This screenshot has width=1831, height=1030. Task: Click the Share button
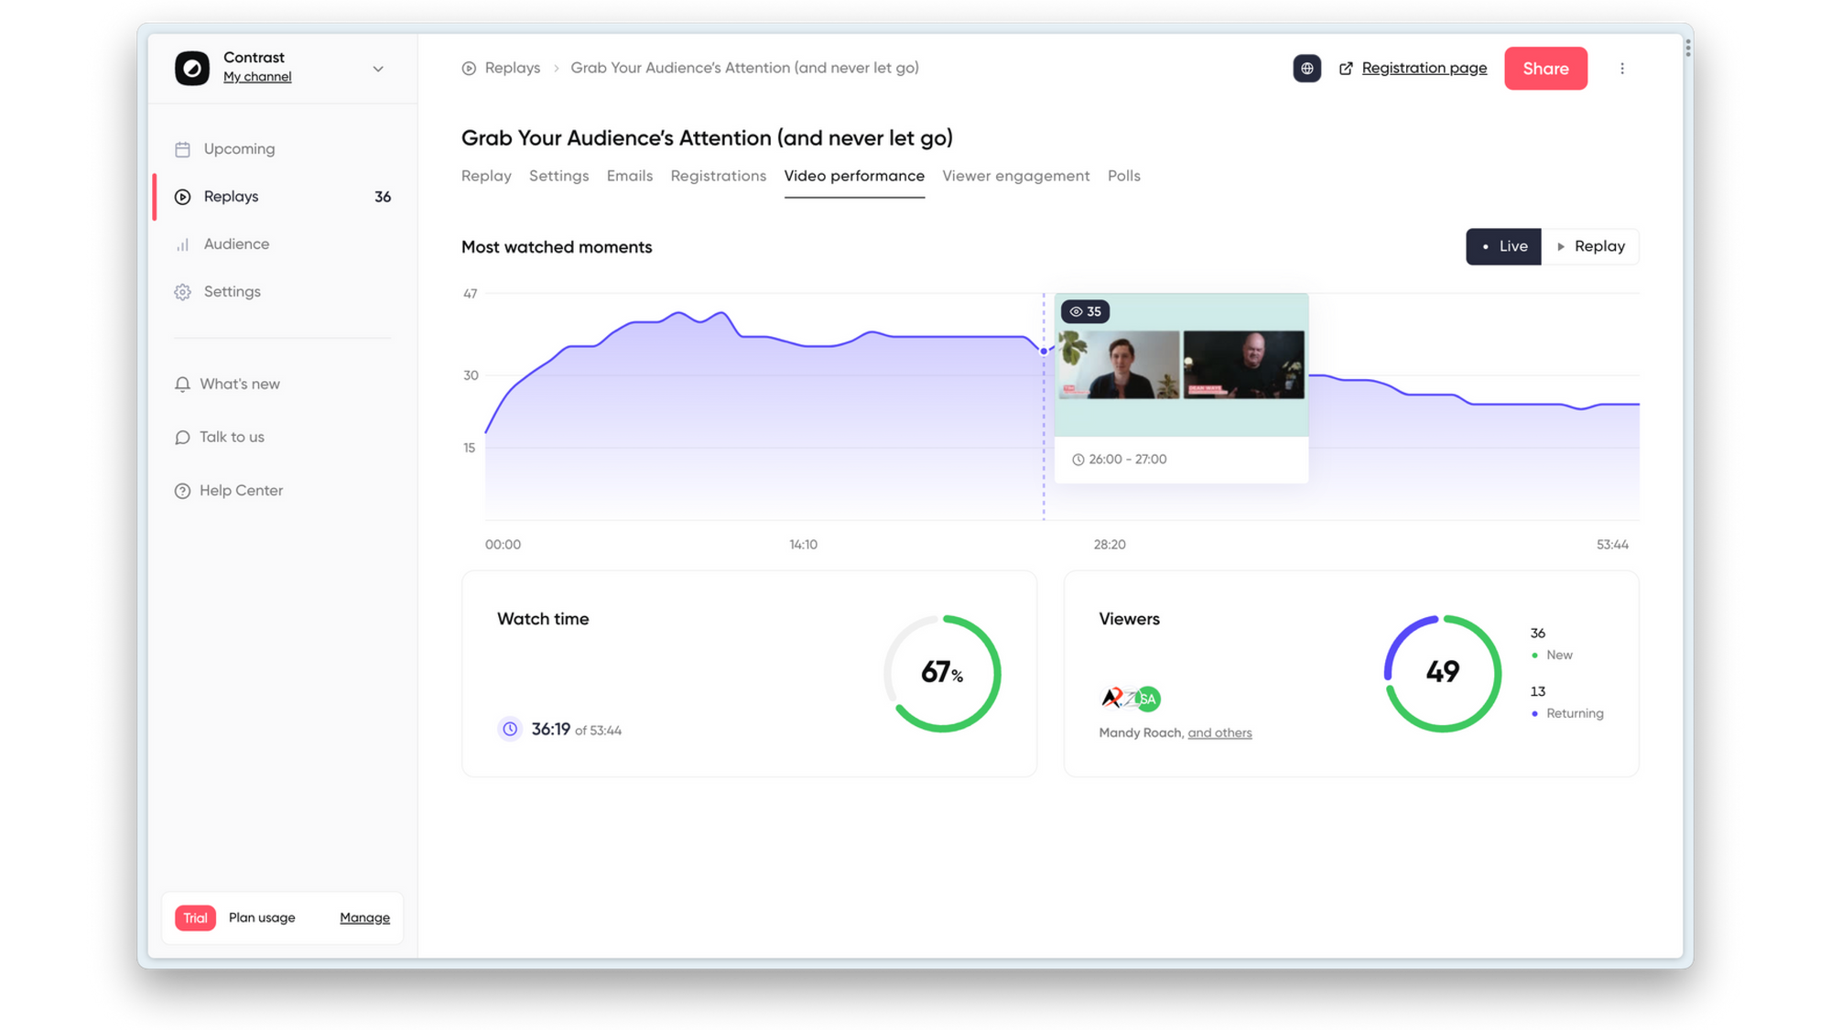click(x=1545, y=70)
